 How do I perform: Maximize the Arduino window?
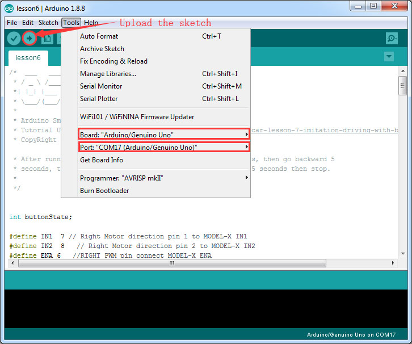tap(373, 6)
